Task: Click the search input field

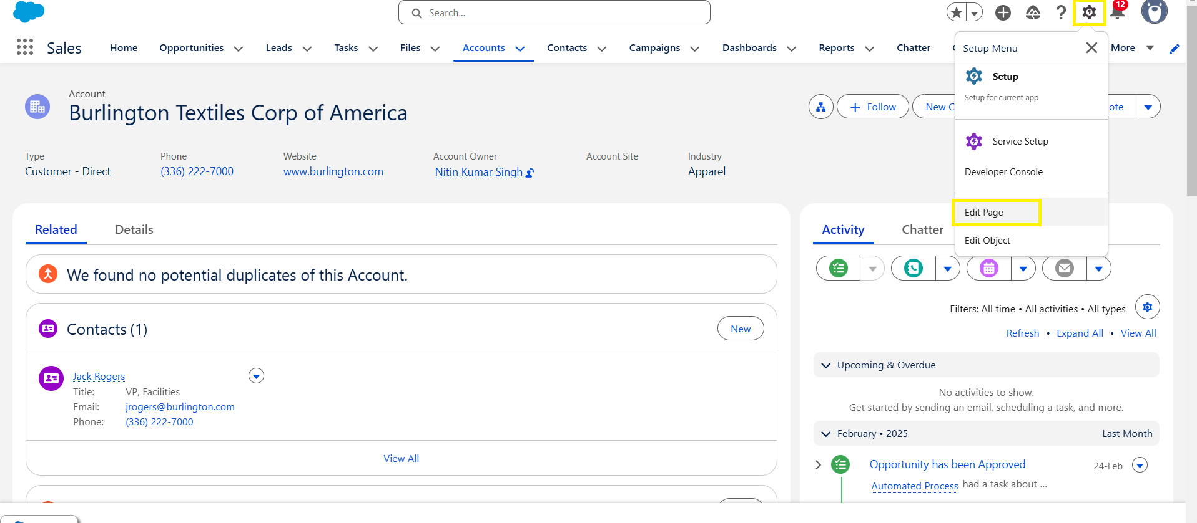Action: click(x=554, y=12)
